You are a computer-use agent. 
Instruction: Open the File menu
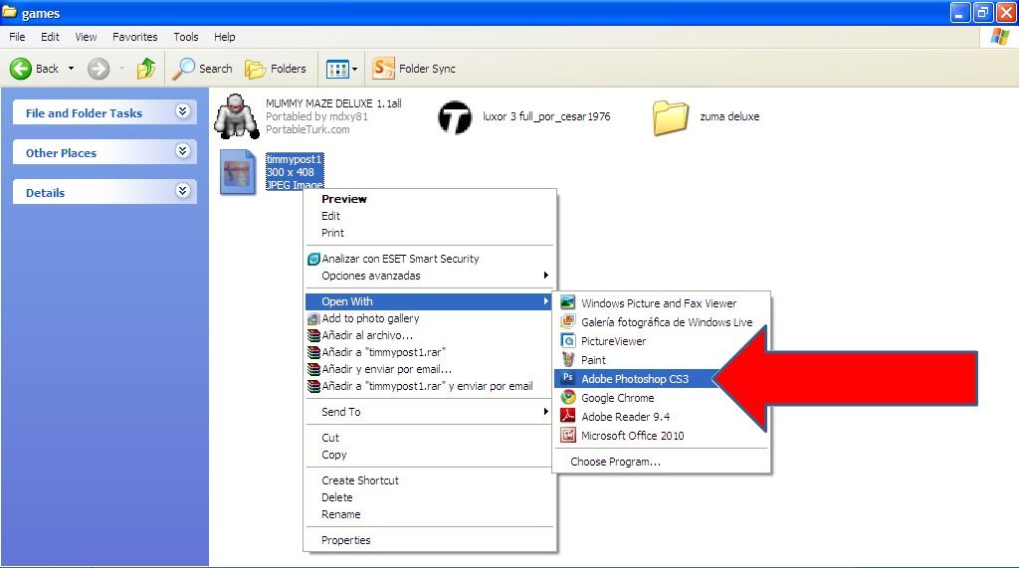[x=17, y=37]
